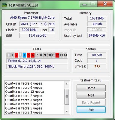The height and width of the screenshot is (120, 115).
Task: Select gray test block number 9
Action: (45, 55)
